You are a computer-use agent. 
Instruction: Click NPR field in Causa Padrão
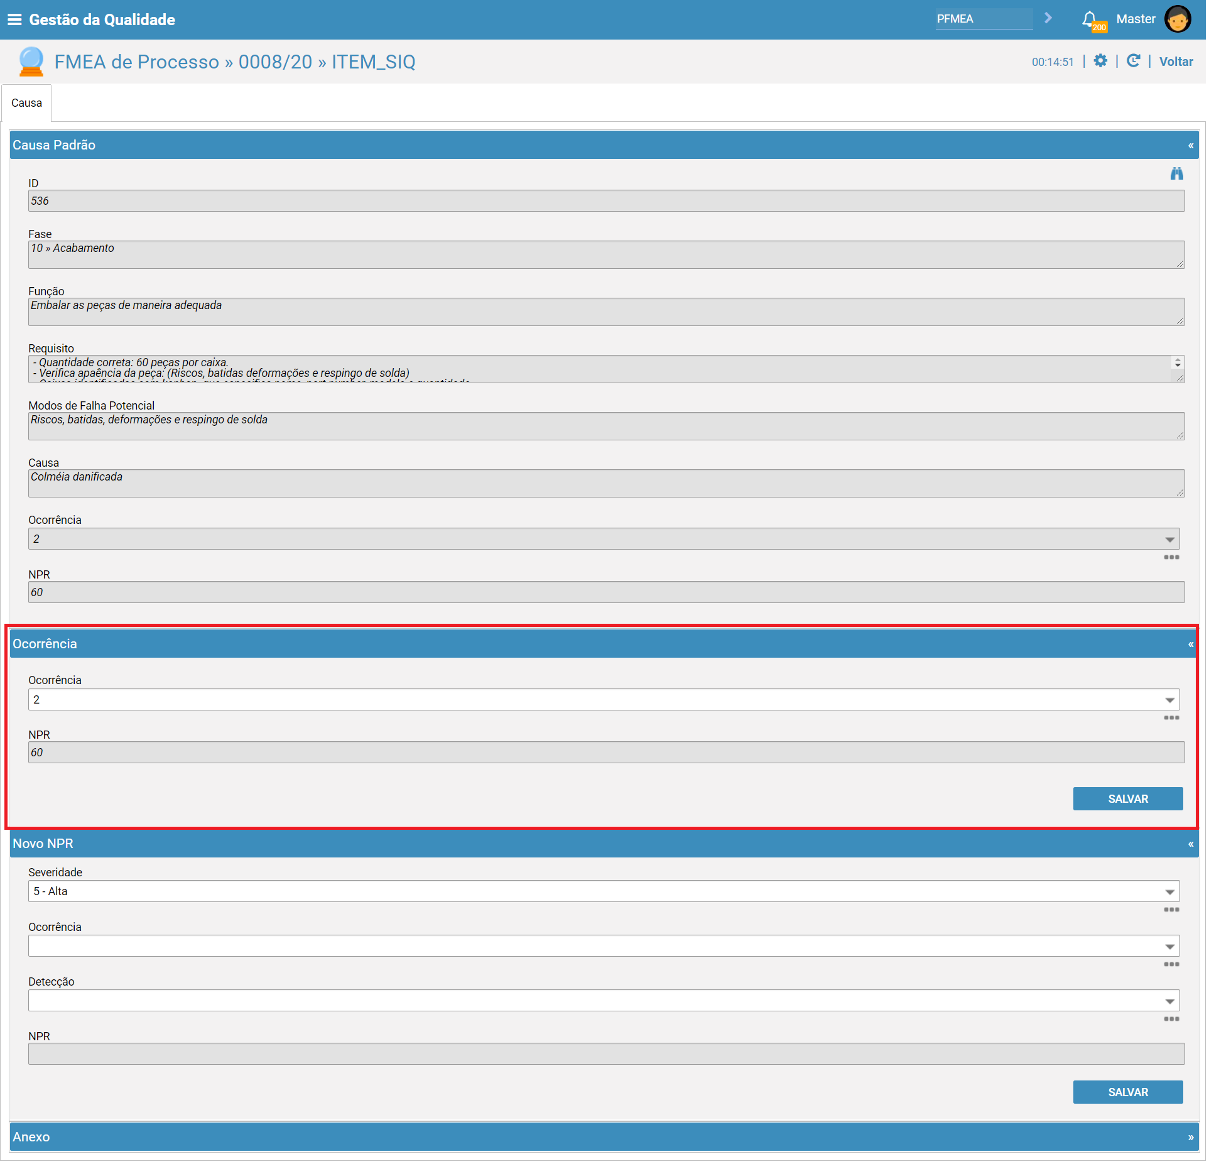(608, 594)
